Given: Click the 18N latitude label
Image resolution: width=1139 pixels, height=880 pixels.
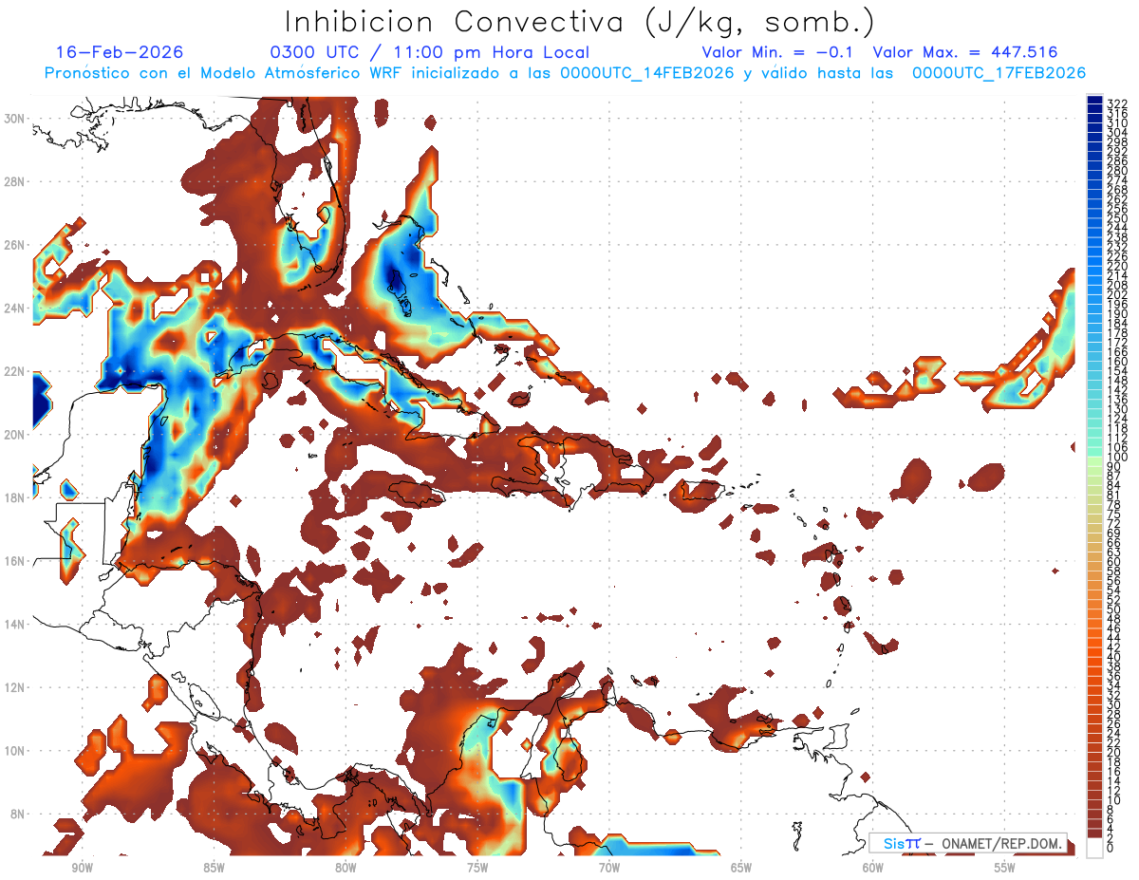Looking at the screenshot, I should [16, 498].
